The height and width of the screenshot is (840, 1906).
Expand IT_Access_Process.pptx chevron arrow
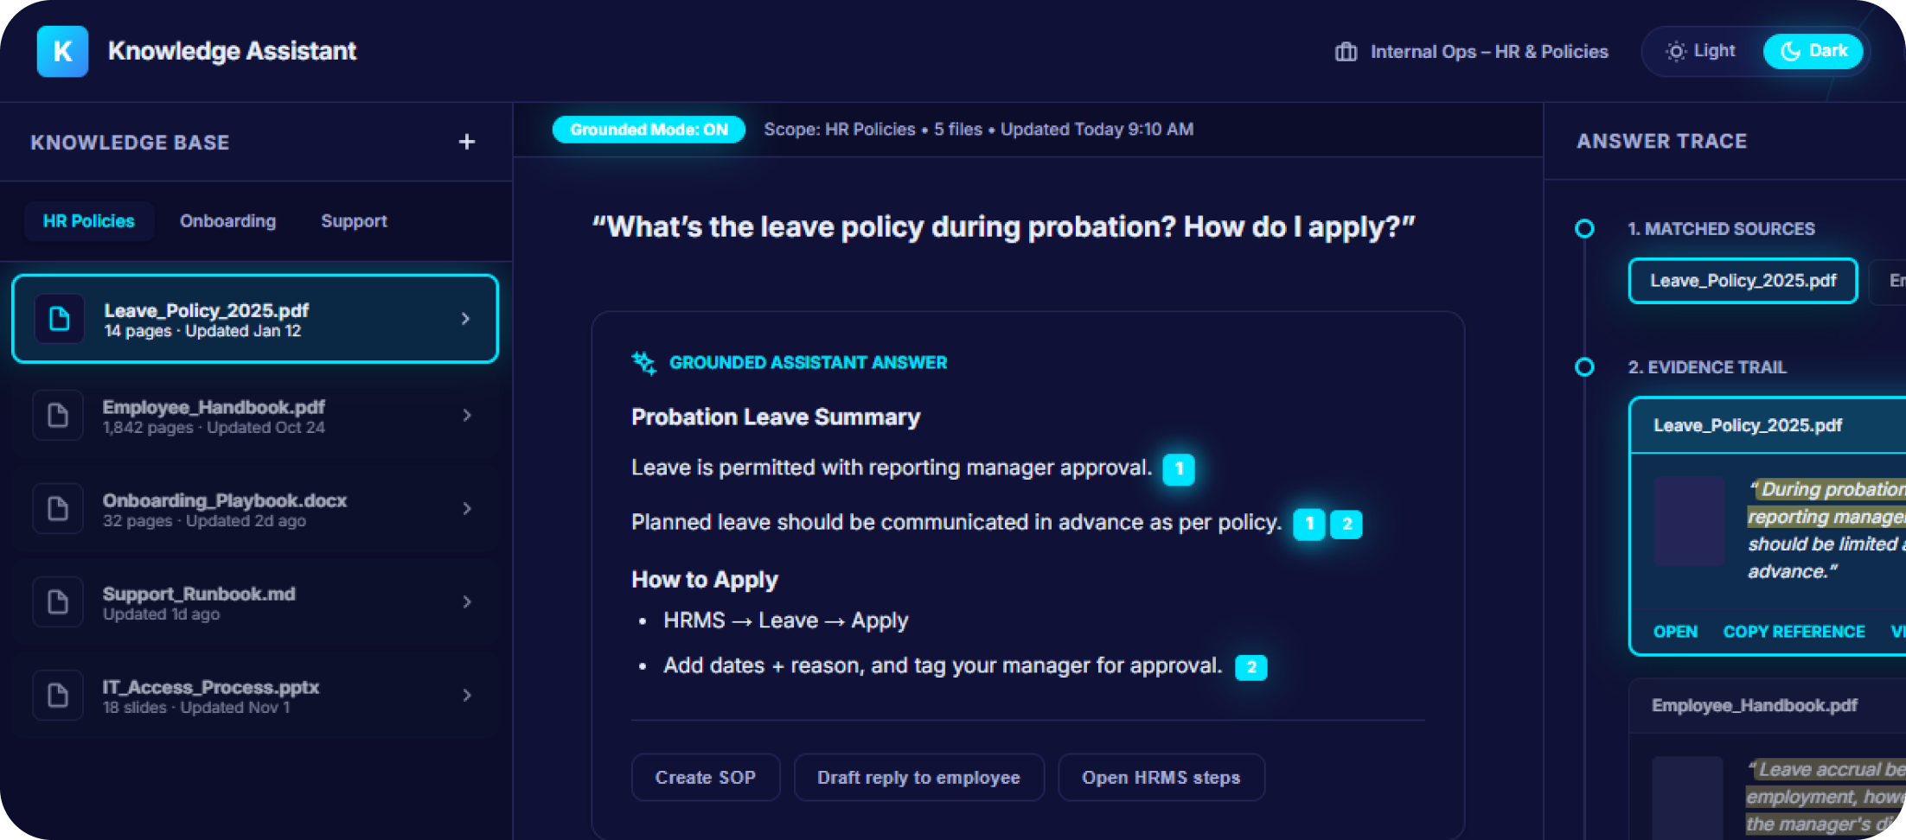(467, 696)
